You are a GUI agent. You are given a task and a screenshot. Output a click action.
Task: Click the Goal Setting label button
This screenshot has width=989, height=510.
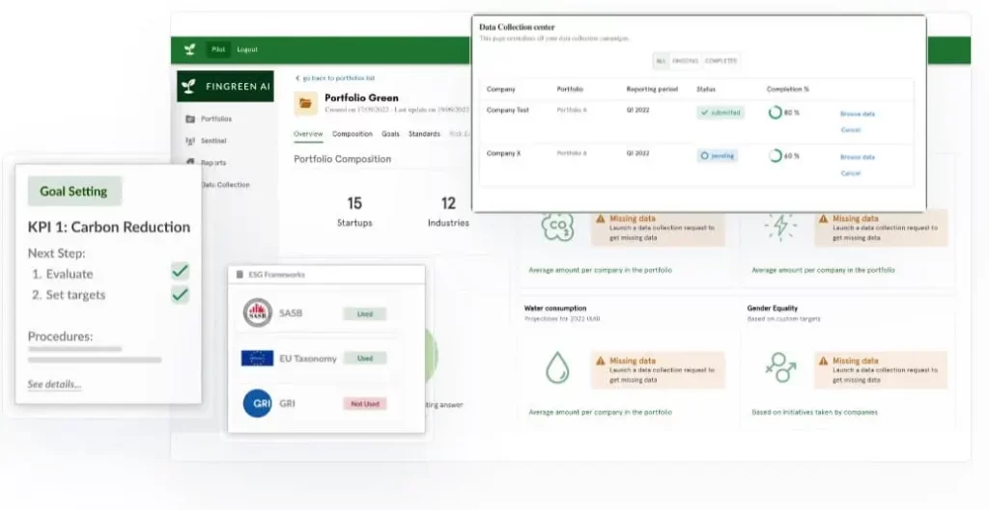tap(74, 192)
